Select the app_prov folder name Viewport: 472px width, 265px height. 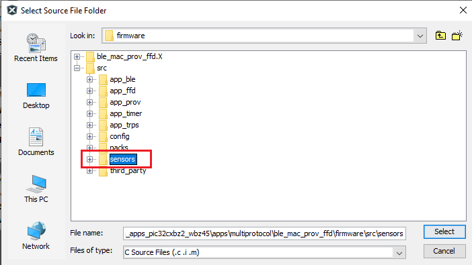tap(125, 102)
